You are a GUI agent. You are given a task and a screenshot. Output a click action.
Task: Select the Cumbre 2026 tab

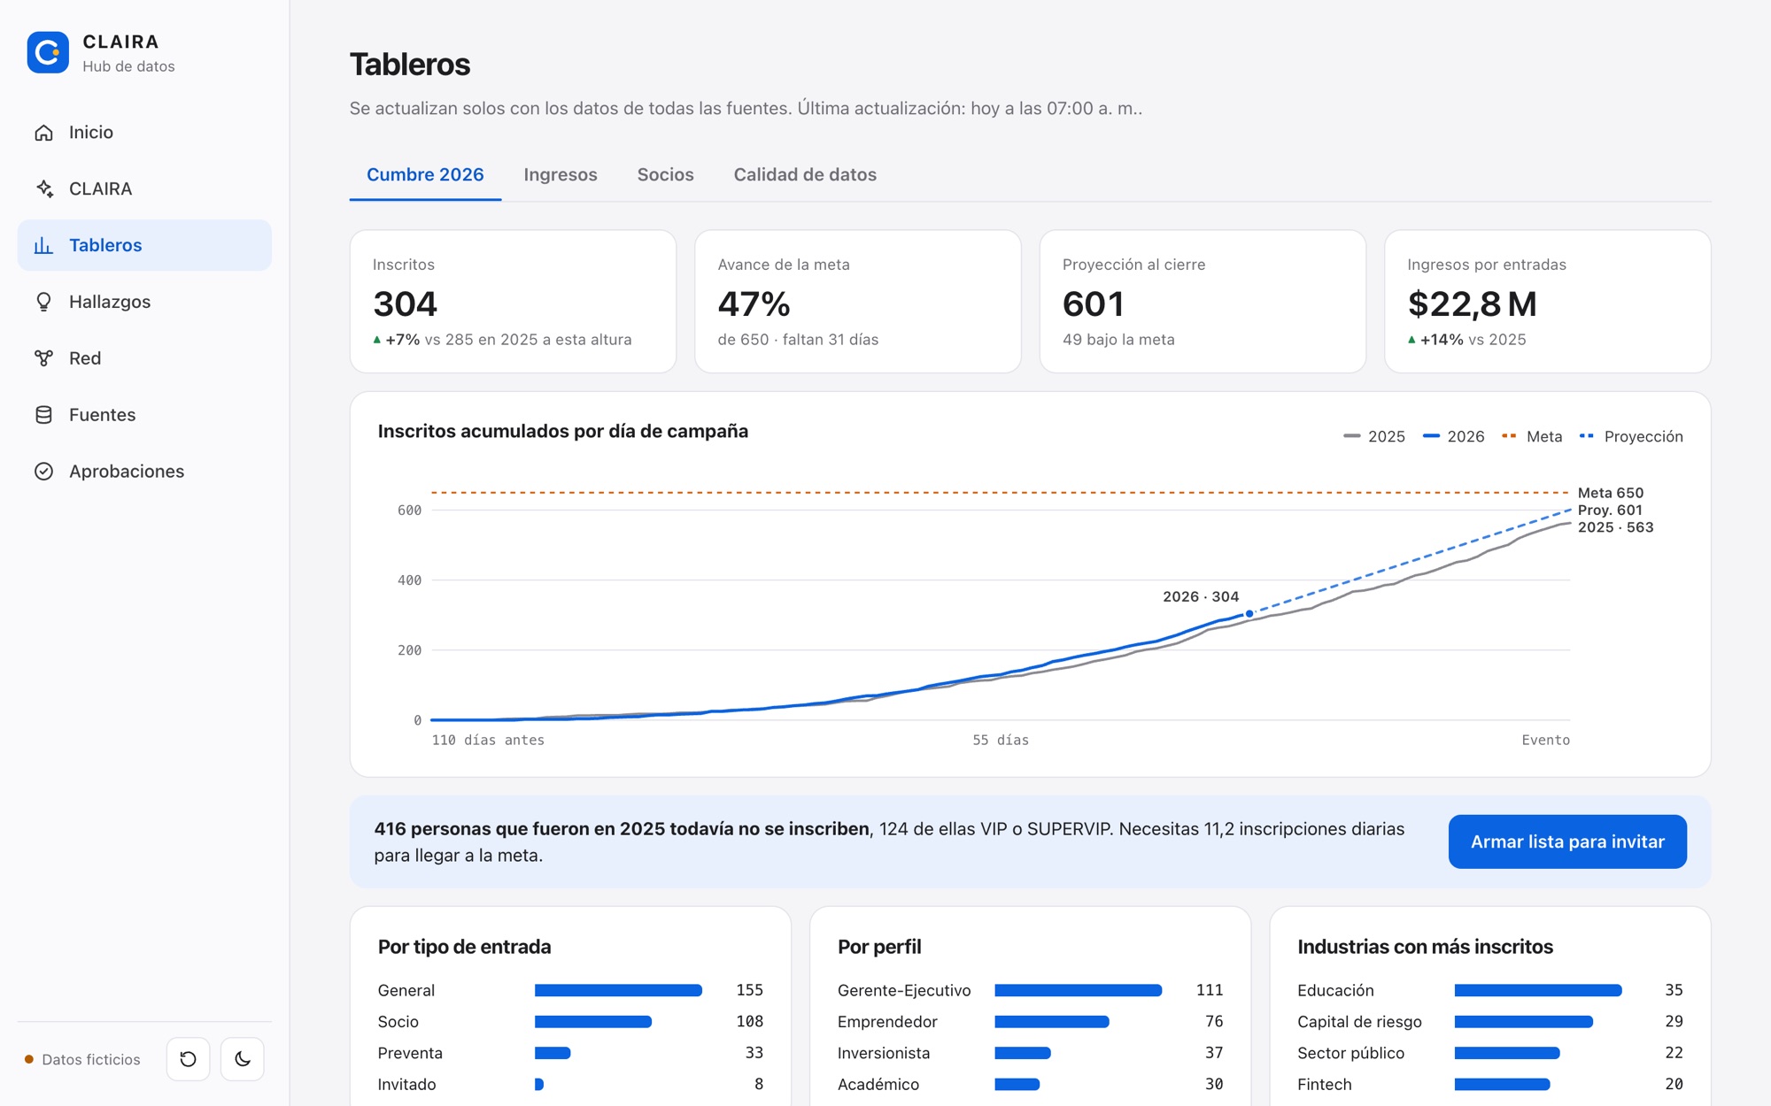point(425,174)
